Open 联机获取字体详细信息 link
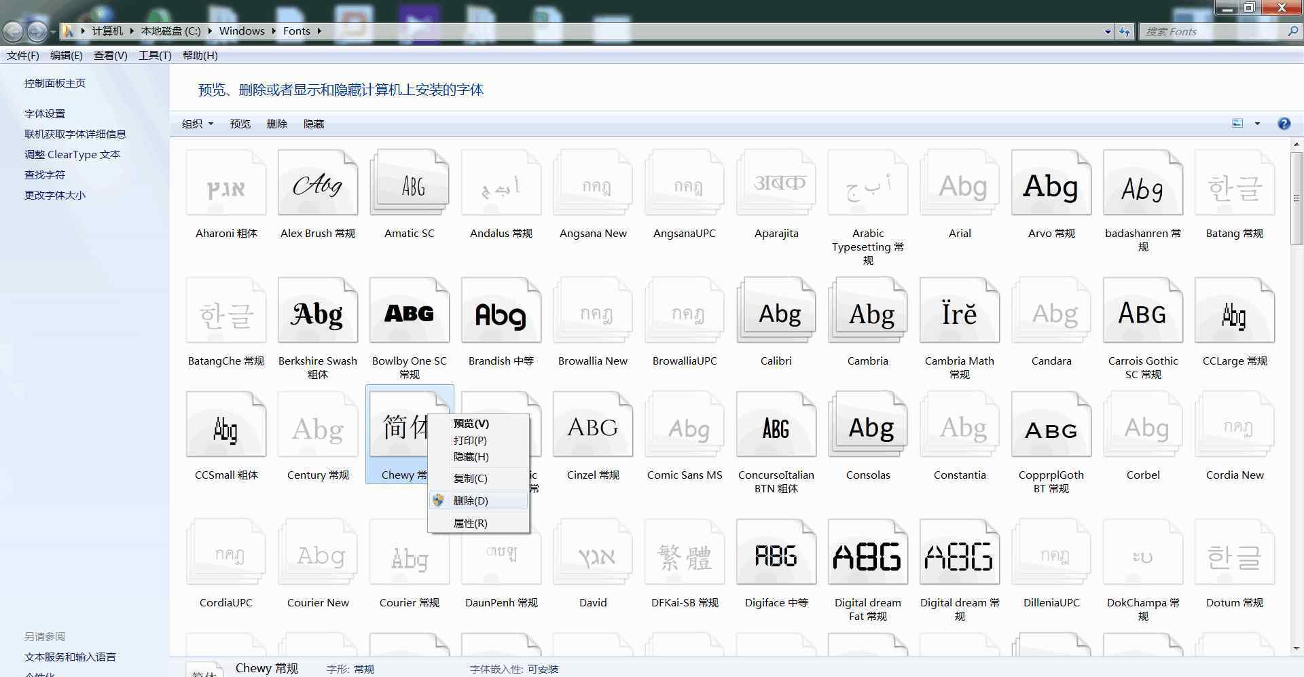The height and width of the screenshot is (677, 1304). (75, 134)
